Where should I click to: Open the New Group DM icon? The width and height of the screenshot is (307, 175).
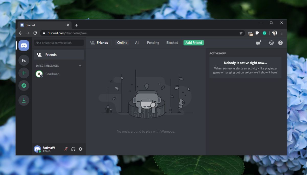[x=259, y=43]
